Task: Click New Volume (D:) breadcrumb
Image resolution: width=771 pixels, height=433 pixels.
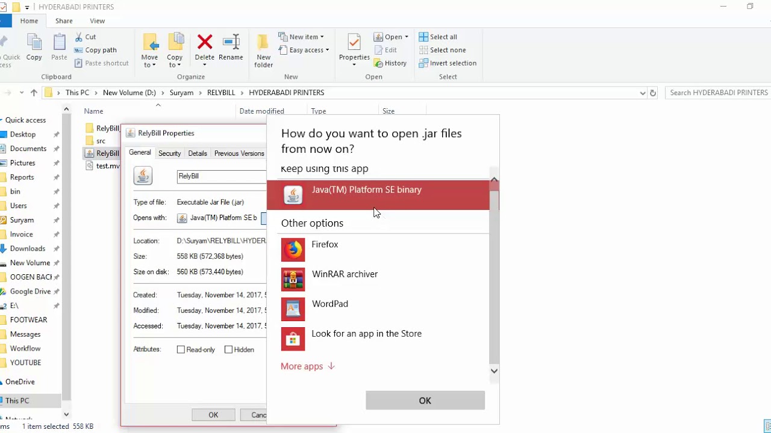Action: tap(129, 93)
